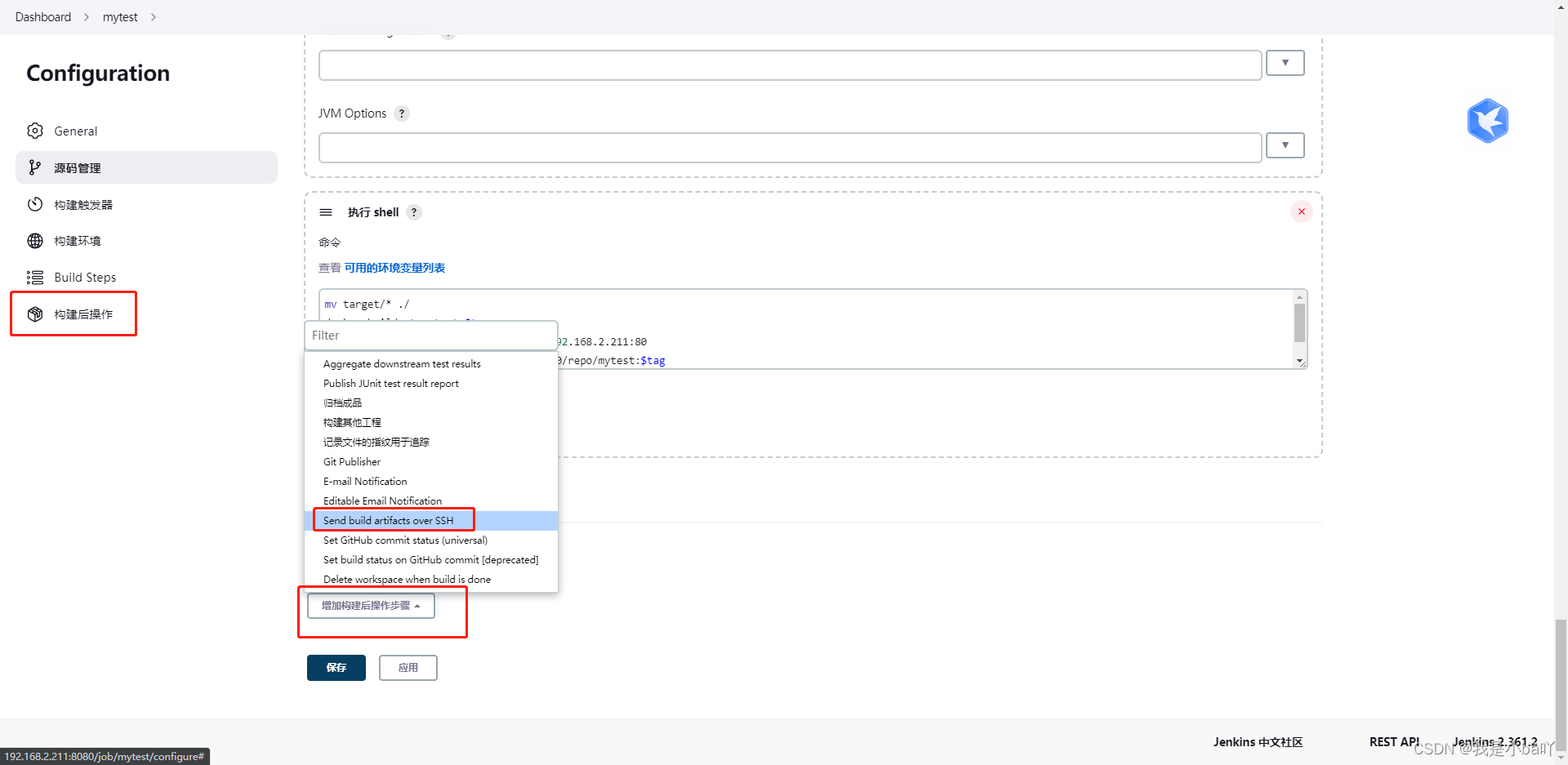Viewport: 1568px width, 765px height.
Task: Click inside the shell command editor
Action: tap(805, 329)
